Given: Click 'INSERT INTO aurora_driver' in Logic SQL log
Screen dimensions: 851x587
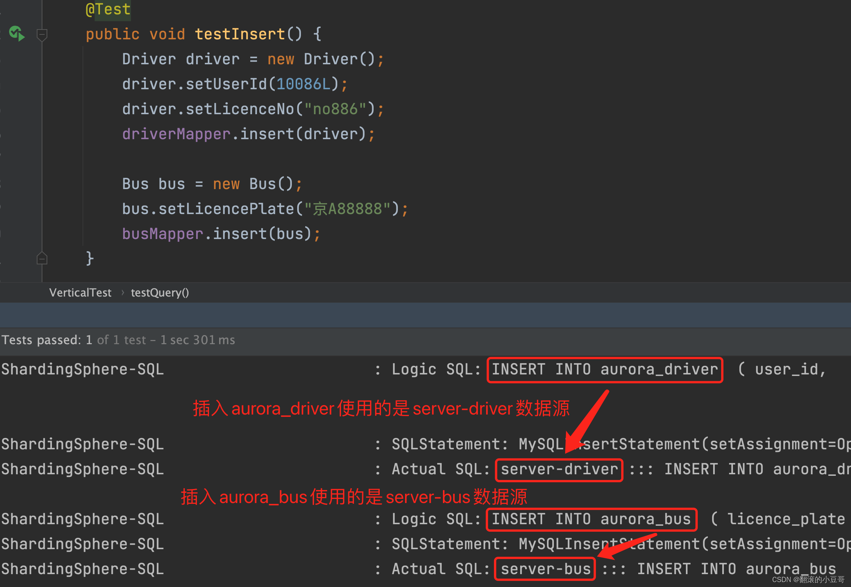Looking at the screenshot, I should [x=605, y=369].
